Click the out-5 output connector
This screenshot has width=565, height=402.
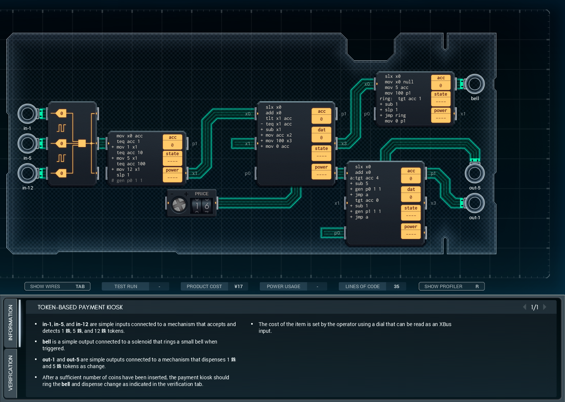pos(474,173)
